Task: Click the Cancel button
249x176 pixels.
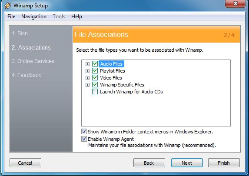Action: [25, 163]
